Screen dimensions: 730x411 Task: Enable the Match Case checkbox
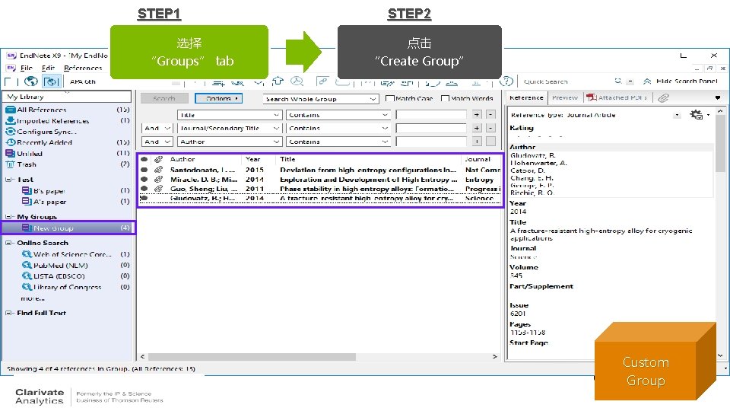point(390,98)
